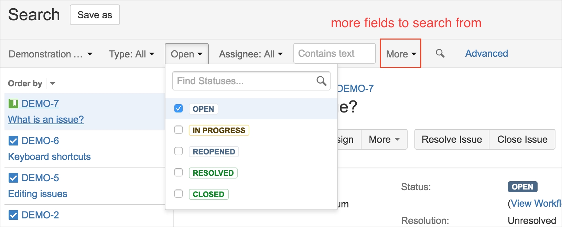Click the blue task icon beside DEMO-6
The height and width of the screenshot is (227, 562).
tap(13, 141)
